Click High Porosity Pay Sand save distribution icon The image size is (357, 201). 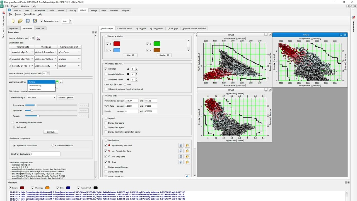click(x=181, y=145)
